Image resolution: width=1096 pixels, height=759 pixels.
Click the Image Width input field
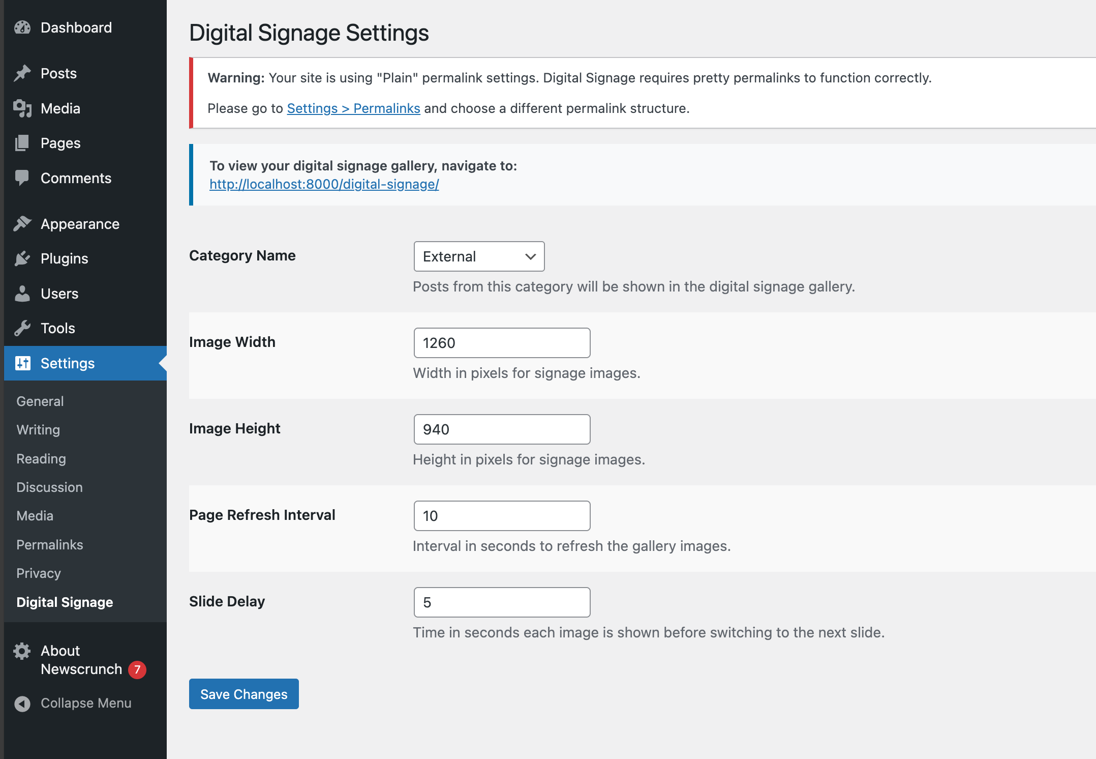502,343
